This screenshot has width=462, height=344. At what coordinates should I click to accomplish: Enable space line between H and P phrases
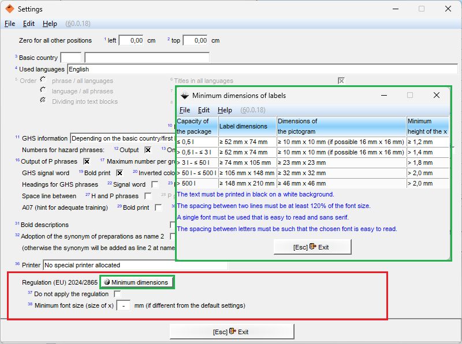click(x=148, y=196)
